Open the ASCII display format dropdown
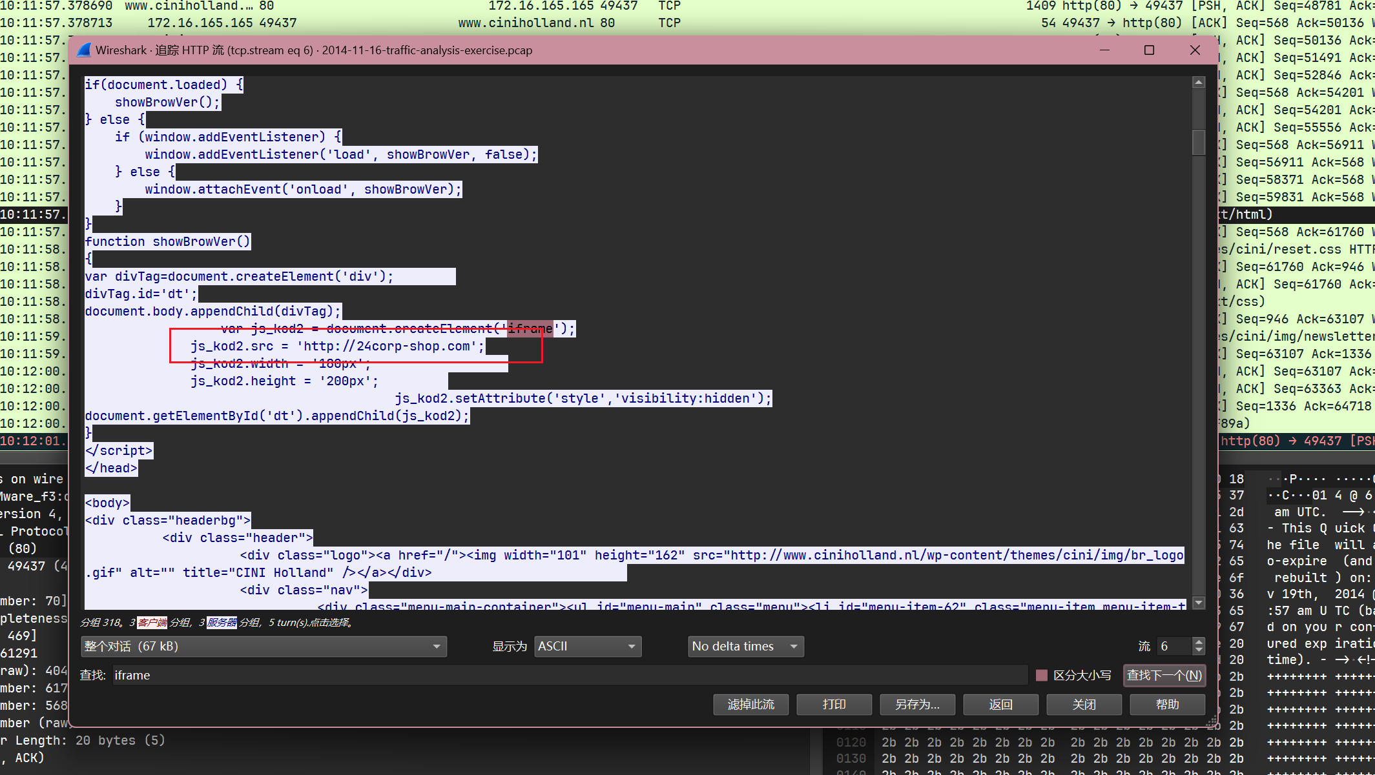Image resolution: width=1375 pixels, height=775 pixels. [x=587, y=646]
